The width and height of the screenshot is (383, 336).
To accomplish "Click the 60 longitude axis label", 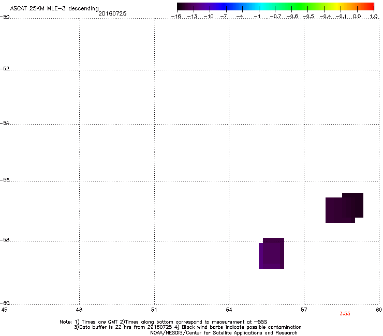I will click(379, 310).
